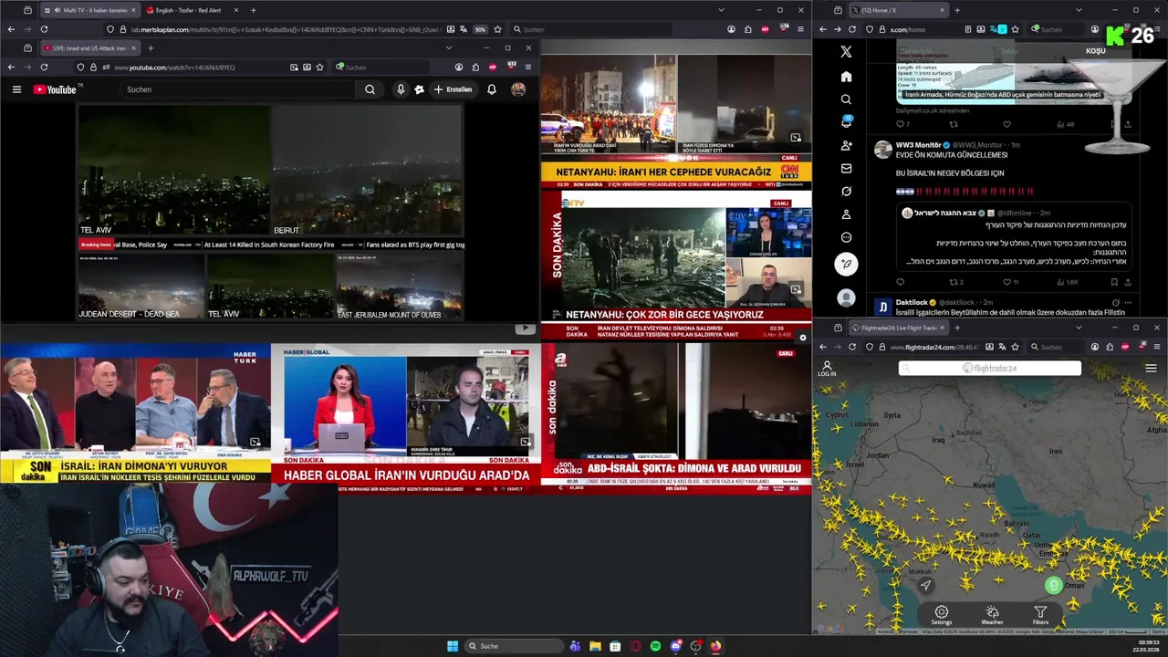
Task: Click Flightradar24 LOG IN button
Action: coord(827,368)
